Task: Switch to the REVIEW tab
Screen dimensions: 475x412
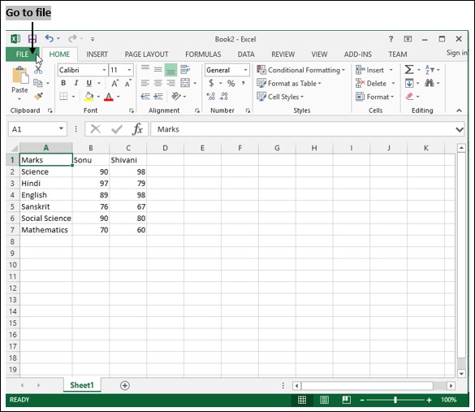Action: pyautogui.click(x=283, y=54)
